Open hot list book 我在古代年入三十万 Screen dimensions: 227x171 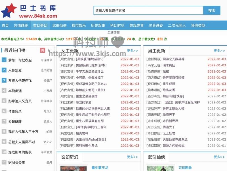[23, 132]
